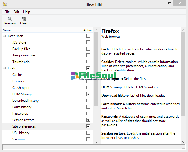188x152 pixels.
Task: Select the Site preferences row
Action: 48,126
